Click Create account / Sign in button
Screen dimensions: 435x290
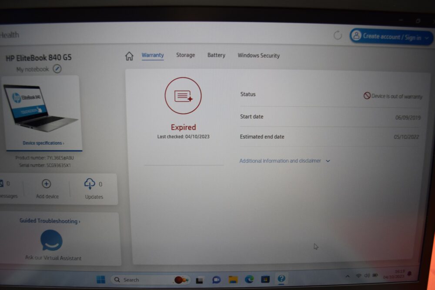391,37
